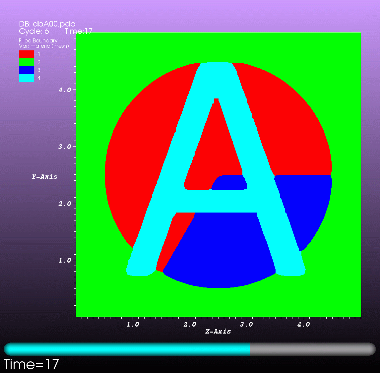Click the 'X-Axis' title
The height and width of the screenshot is (373, 380).
(218, 331)
